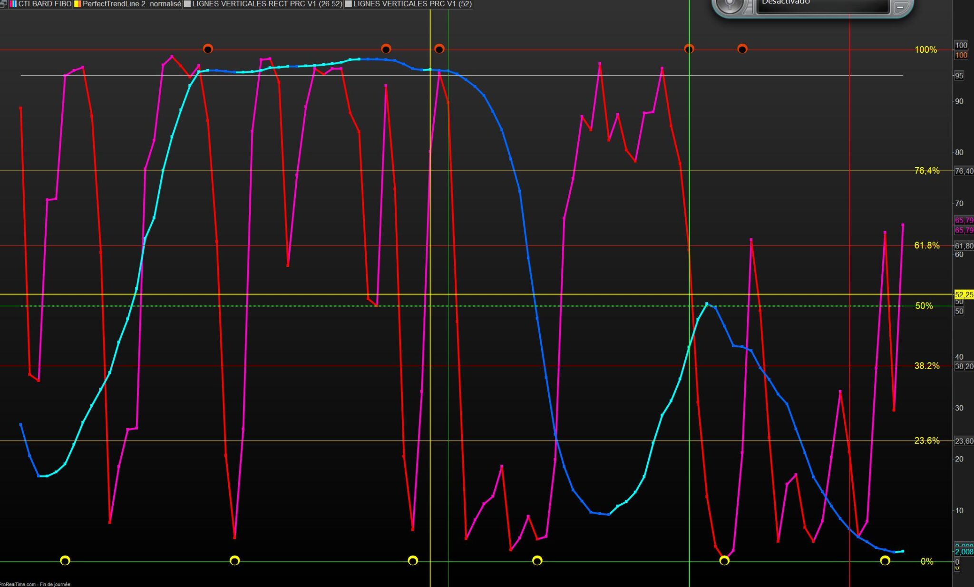Open the CTI BARD FIBO indicator label
The width and height of the screenshot is (974, 587).
(x=45, y=4)
